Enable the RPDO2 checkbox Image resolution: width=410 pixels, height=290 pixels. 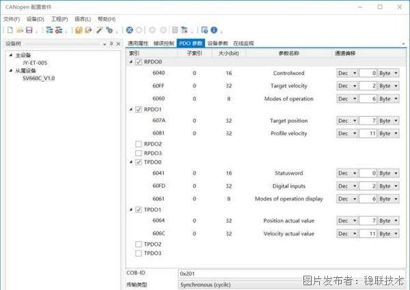click(139, 144)
